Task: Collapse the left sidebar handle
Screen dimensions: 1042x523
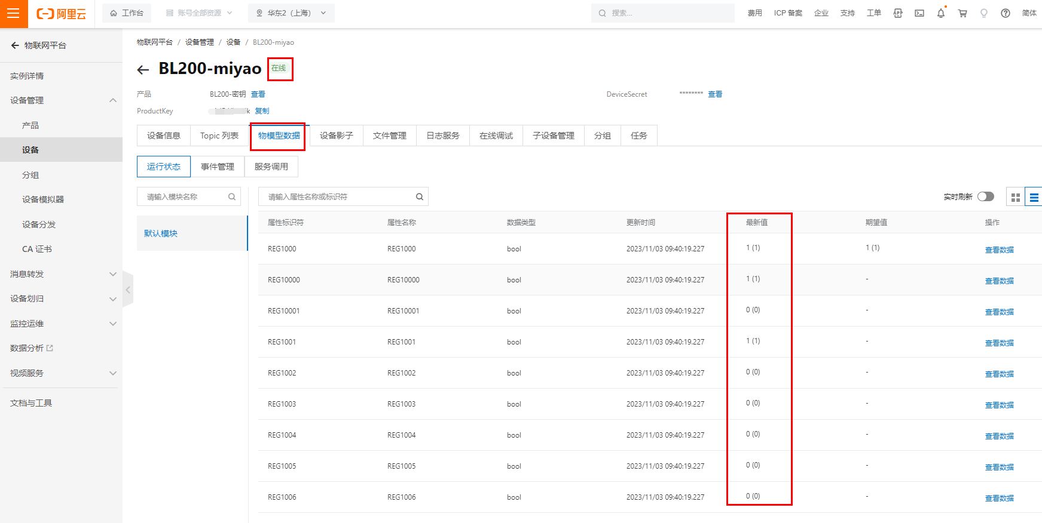Action: point(128,290)
